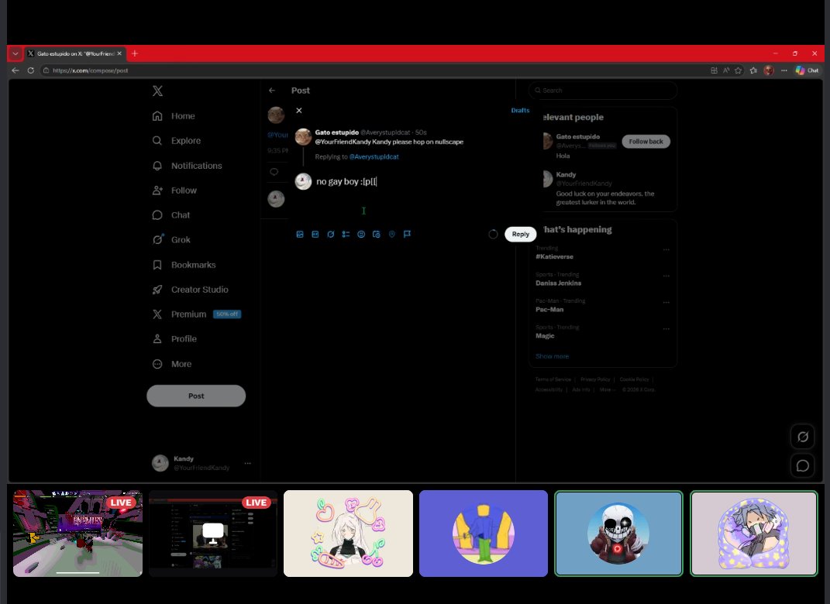Viewport: 830px width, 604px height.
Task: Open Drafts link
Action: 520,110
